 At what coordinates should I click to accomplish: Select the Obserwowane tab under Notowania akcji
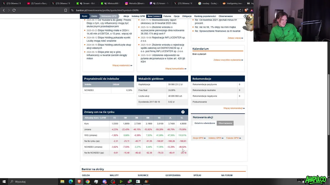[x=225, y=123]
